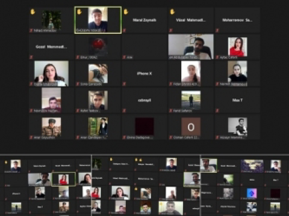Click the muted mic icon under Meherremov Sa...
This screenshot has width=289, height=216.
pos(217,31)
